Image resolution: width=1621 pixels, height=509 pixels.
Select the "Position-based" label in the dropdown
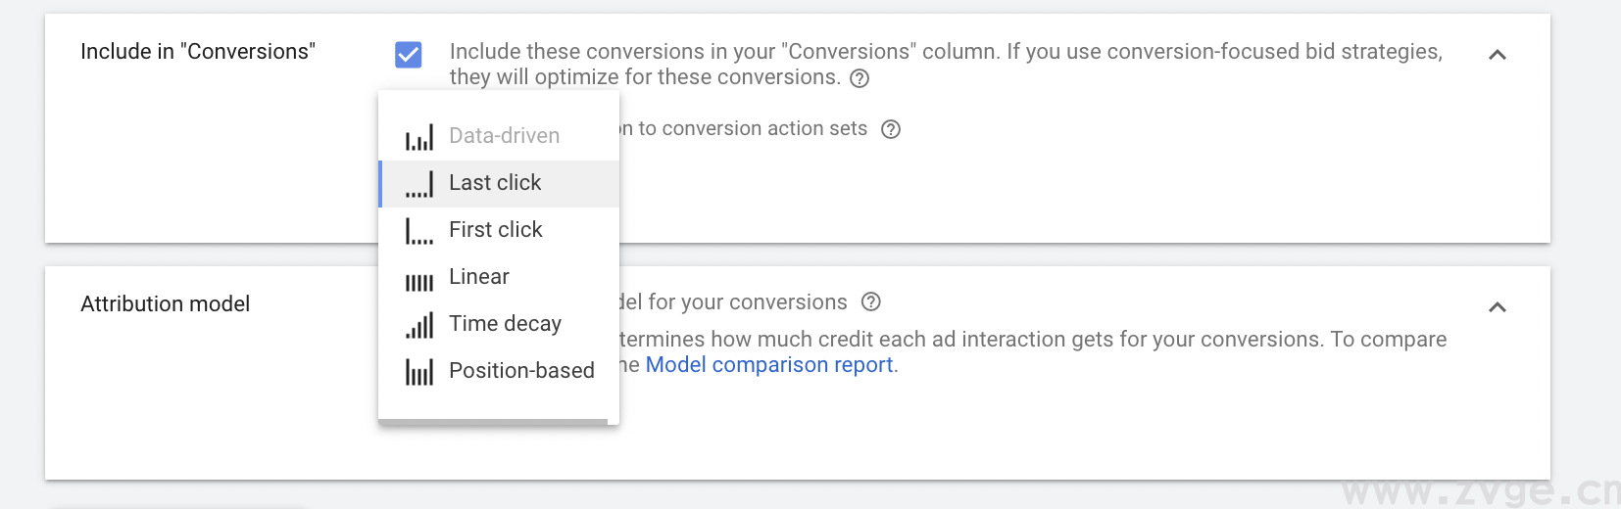click(521, 371)
